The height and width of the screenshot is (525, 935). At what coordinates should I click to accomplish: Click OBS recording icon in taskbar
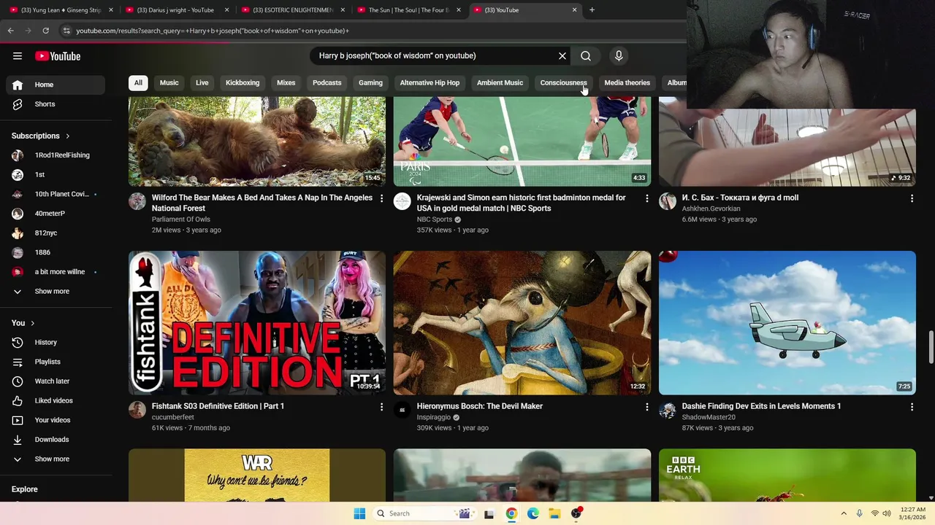tap(576, 513)
